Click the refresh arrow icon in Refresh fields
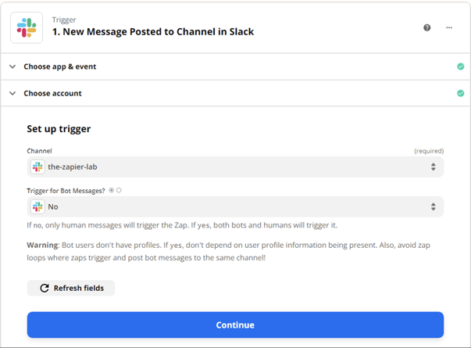This screenshot has width=471, height=348. pyautogui.click(x=45, y=288)
